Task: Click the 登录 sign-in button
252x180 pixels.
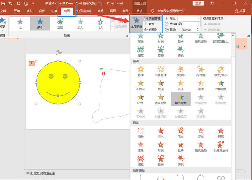Action: 198,3
